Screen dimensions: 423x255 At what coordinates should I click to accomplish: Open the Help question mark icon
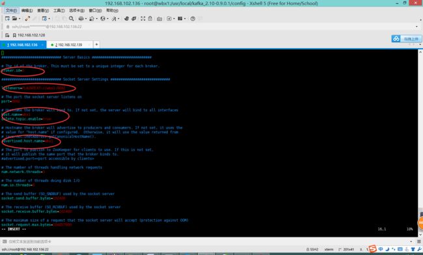(193, 19)
